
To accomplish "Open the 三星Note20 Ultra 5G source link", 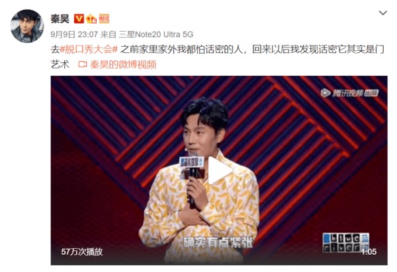I will pyautogui.click(x=156, y=34).
